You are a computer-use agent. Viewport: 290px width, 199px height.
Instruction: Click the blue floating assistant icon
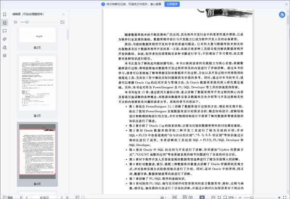click(x=282, y=15)
